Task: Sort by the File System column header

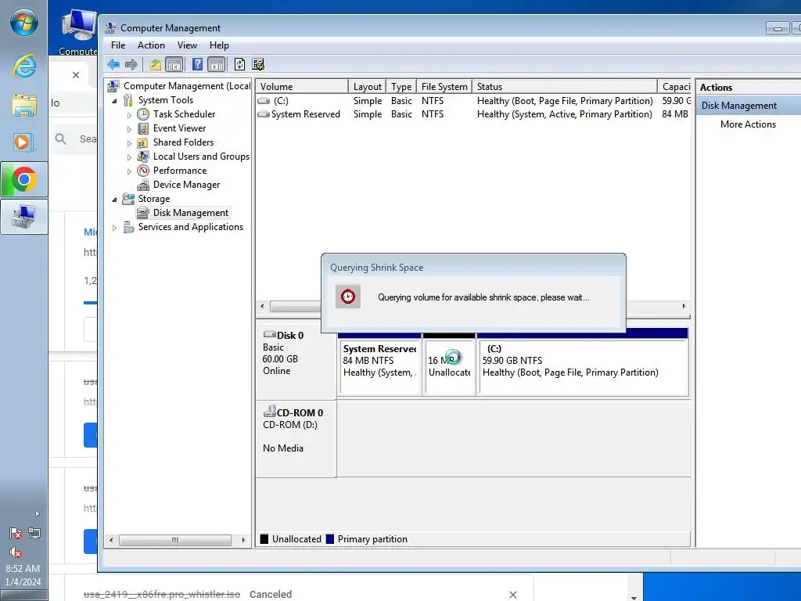Action: click(444, 86)
